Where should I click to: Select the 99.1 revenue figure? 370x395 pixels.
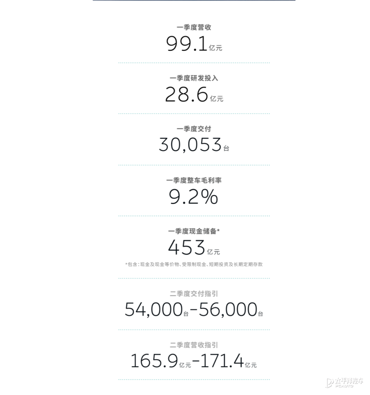point(187,44)
